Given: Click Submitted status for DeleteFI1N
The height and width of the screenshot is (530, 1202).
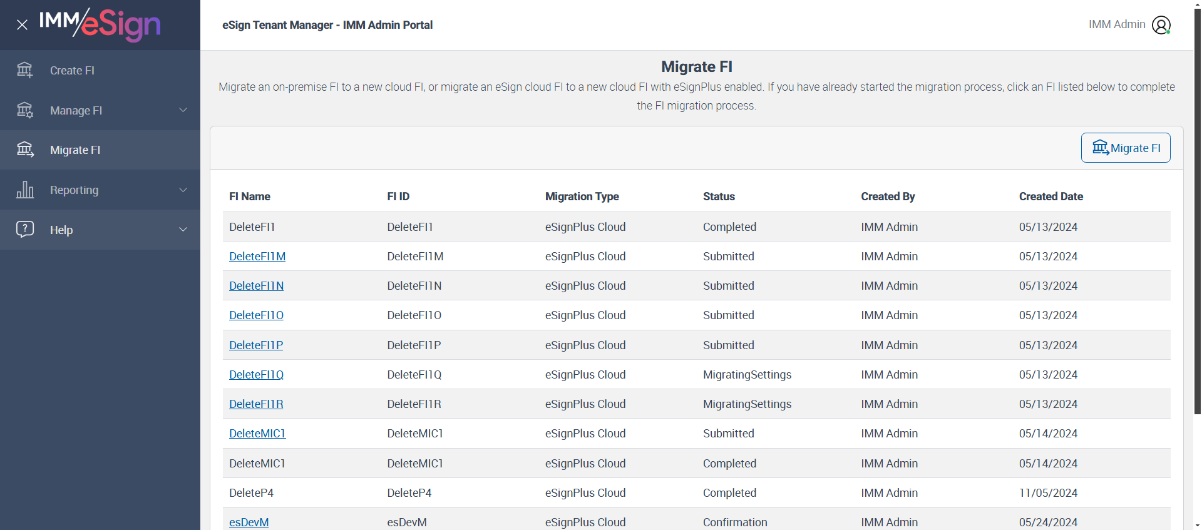Looking at the screenshot, I should coord(728,285).
